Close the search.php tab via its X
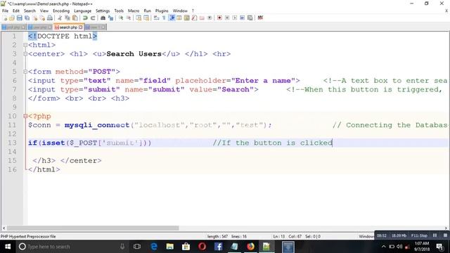 pos(80,27)
